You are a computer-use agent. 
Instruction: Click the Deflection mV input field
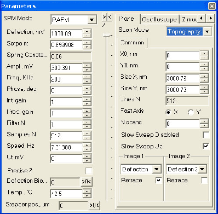click(x=66, y=33)
